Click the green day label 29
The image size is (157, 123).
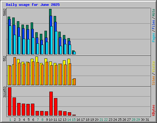(x=138, y=120)
